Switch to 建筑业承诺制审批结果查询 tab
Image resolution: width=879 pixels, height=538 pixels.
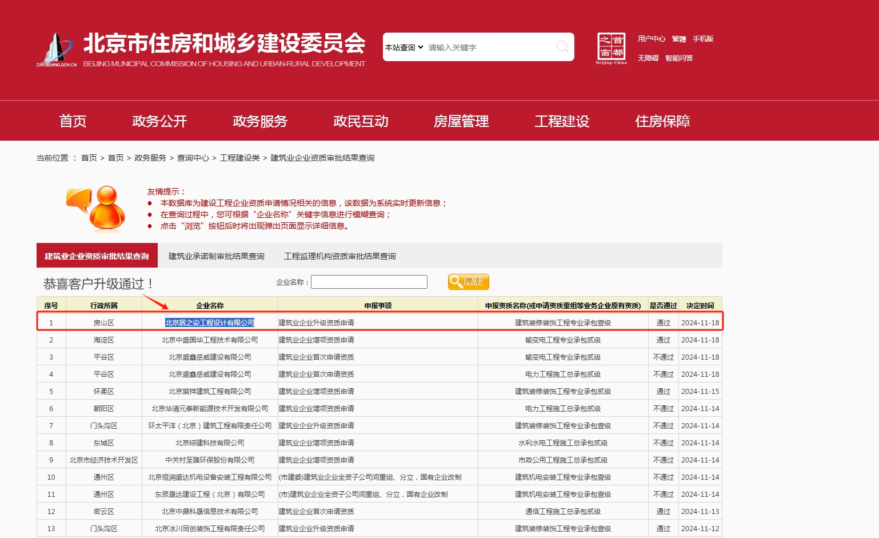pyautogui.click(x=216, y=256)
